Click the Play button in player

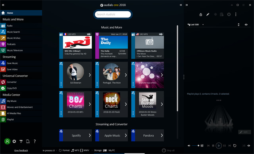pyautogui.click(x=219, y=146)
